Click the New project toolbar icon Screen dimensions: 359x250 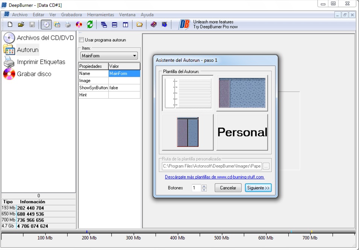[10, 24]
